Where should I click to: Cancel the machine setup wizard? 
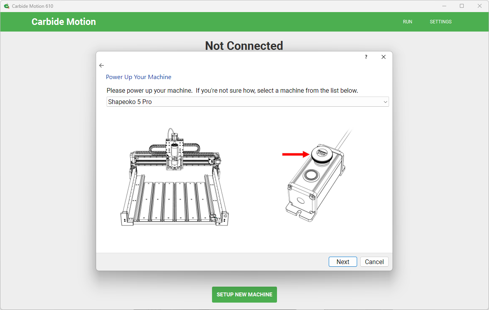coord(374,262)
